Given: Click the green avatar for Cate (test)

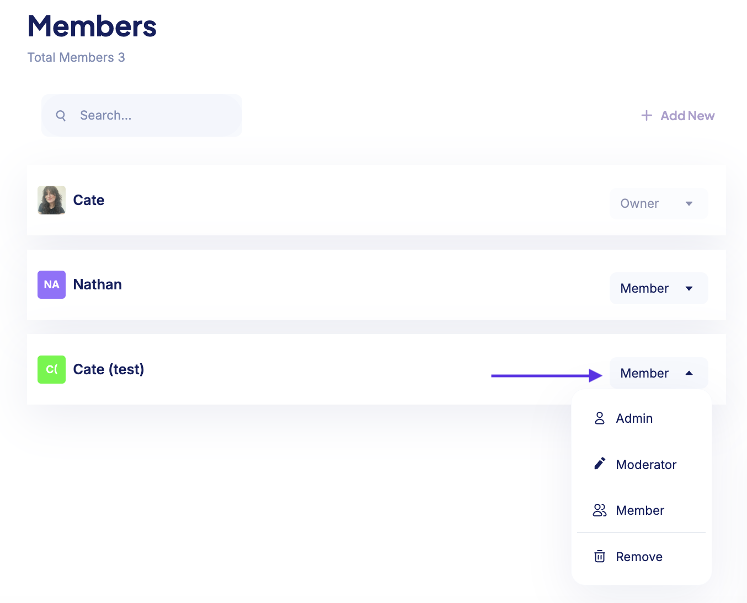Looking at the screenshot, I should pos(51,369).
